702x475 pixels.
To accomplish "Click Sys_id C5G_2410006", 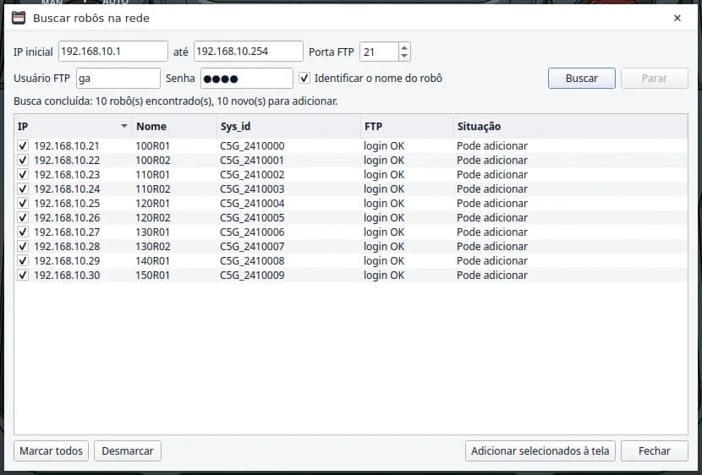I will point(252,232).
